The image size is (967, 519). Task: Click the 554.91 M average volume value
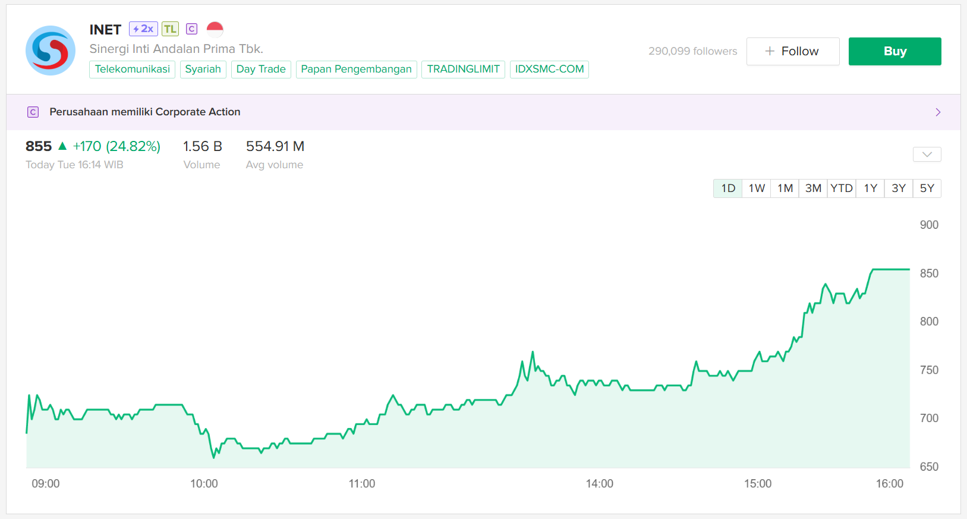click(275, 146)
